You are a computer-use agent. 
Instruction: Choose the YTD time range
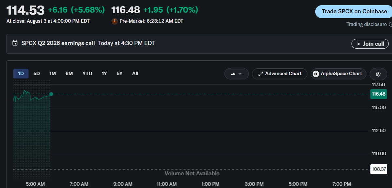[87, 74]
